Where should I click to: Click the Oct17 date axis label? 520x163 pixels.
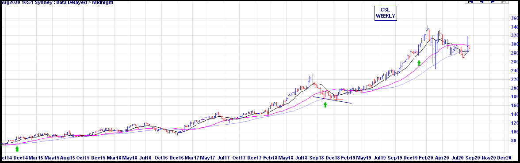point(240,158)
